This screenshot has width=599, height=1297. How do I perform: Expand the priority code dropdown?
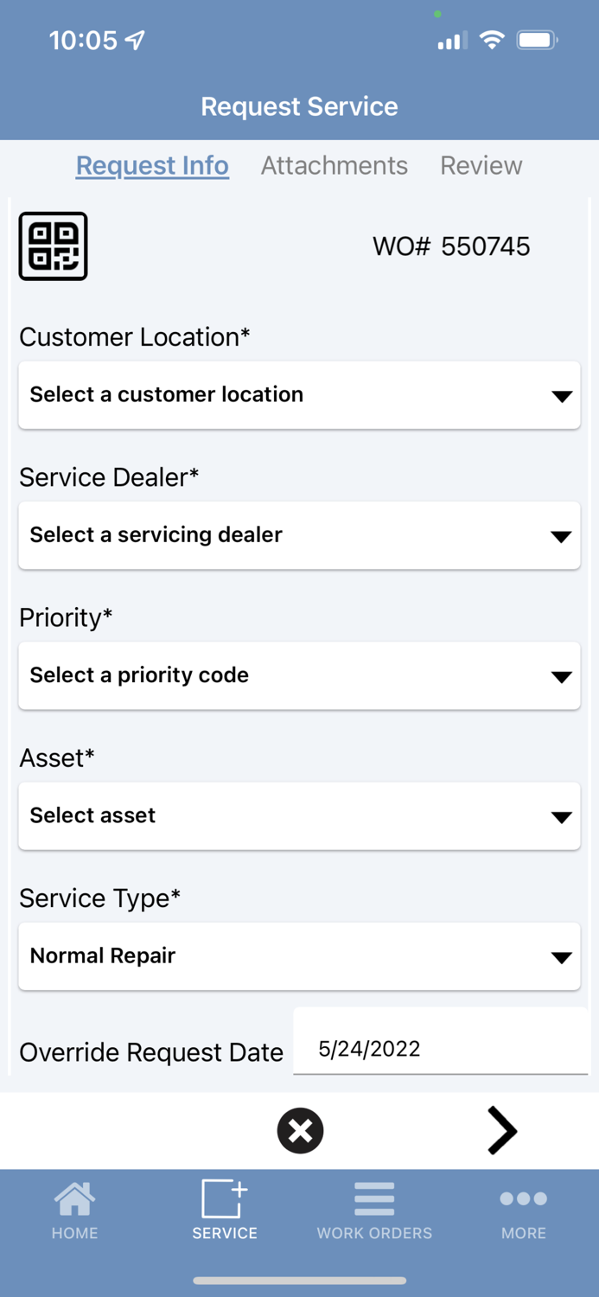pos(299,675)
